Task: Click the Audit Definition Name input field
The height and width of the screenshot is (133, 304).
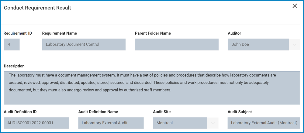Action: coord(111,123)
